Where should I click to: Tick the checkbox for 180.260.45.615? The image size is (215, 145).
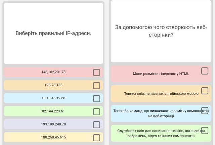(x=96, y=138)
